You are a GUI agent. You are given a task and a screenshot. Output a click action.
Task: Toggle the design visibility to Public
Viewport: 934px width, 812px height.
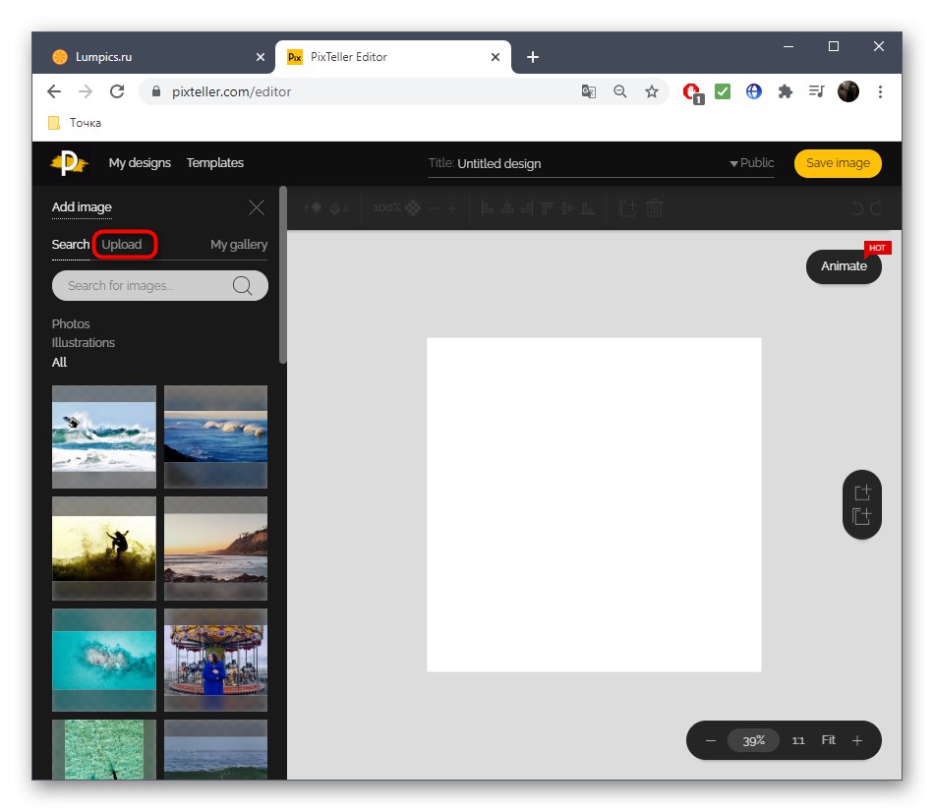757,163
